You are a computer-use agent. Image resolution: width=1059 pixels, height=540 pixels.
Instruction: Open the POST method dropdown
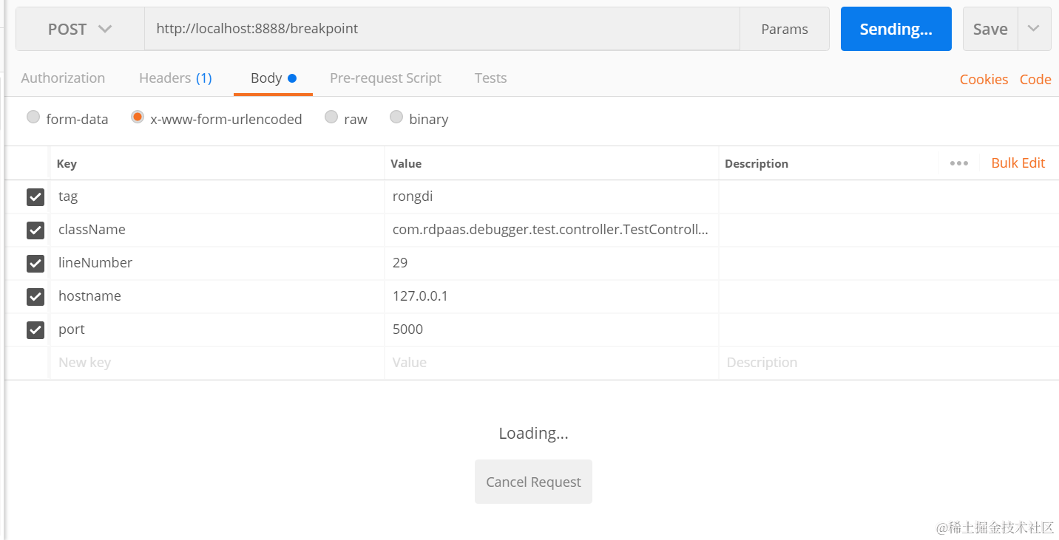[80, 29]
